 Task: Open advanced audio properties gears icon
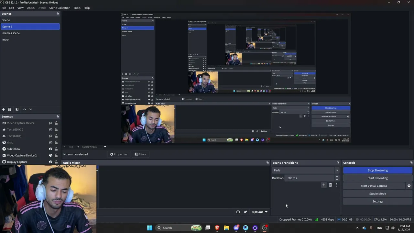[245, 212]
